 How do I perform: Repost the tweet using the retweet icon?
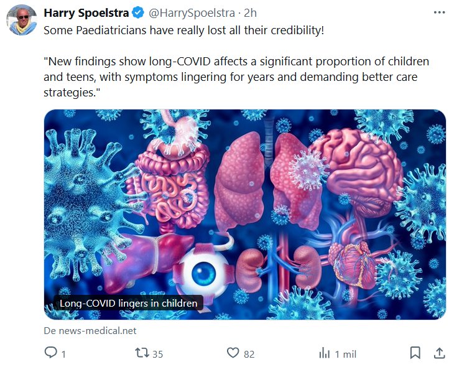click(x=142, y=353)
